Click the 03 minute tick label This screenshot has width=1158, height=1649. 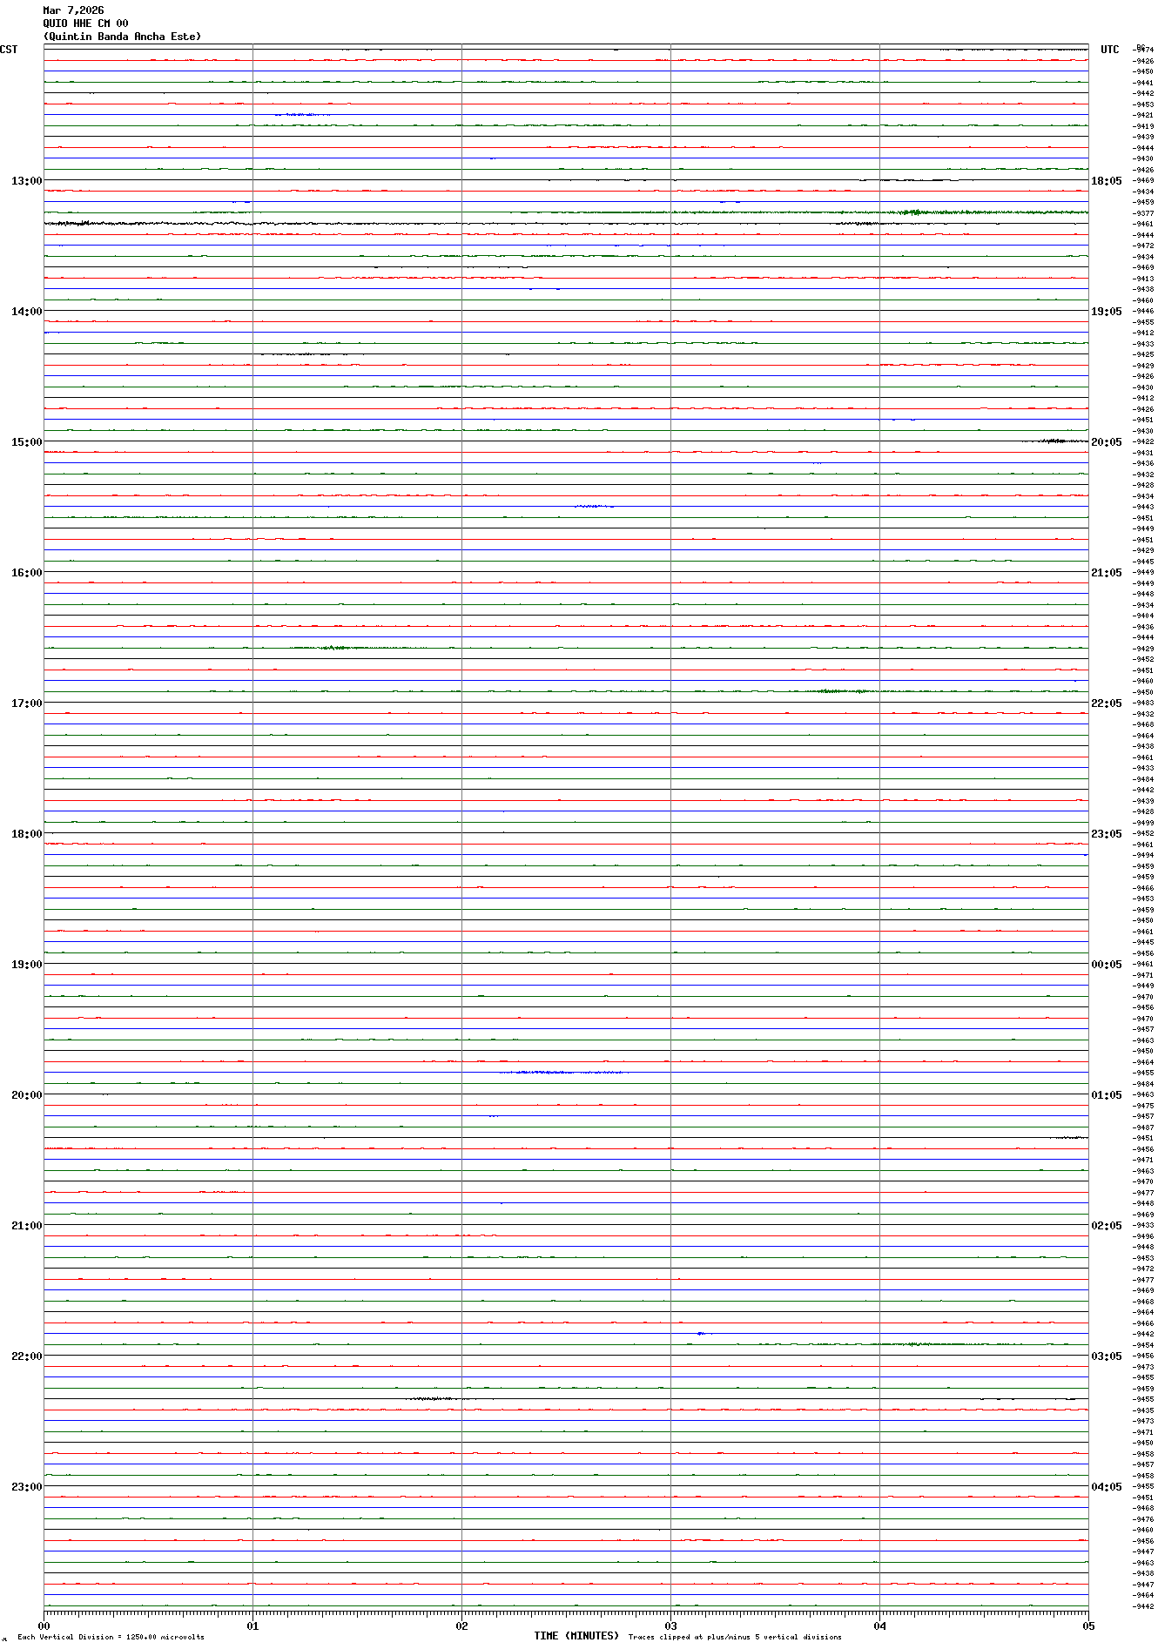click(670, 1625)
